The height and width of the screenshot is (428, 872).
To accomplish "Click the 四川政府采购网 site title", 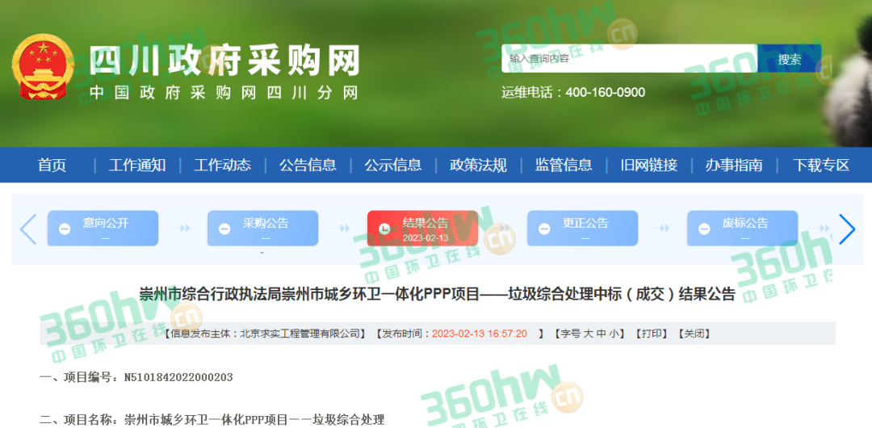I will [x=224, y=60].
